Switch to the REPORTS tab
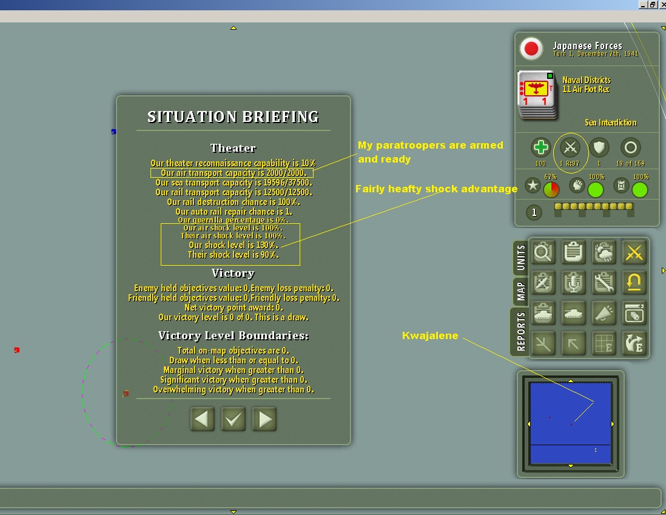This screenshot has width=666, height=515. click(x=521, y=331)
